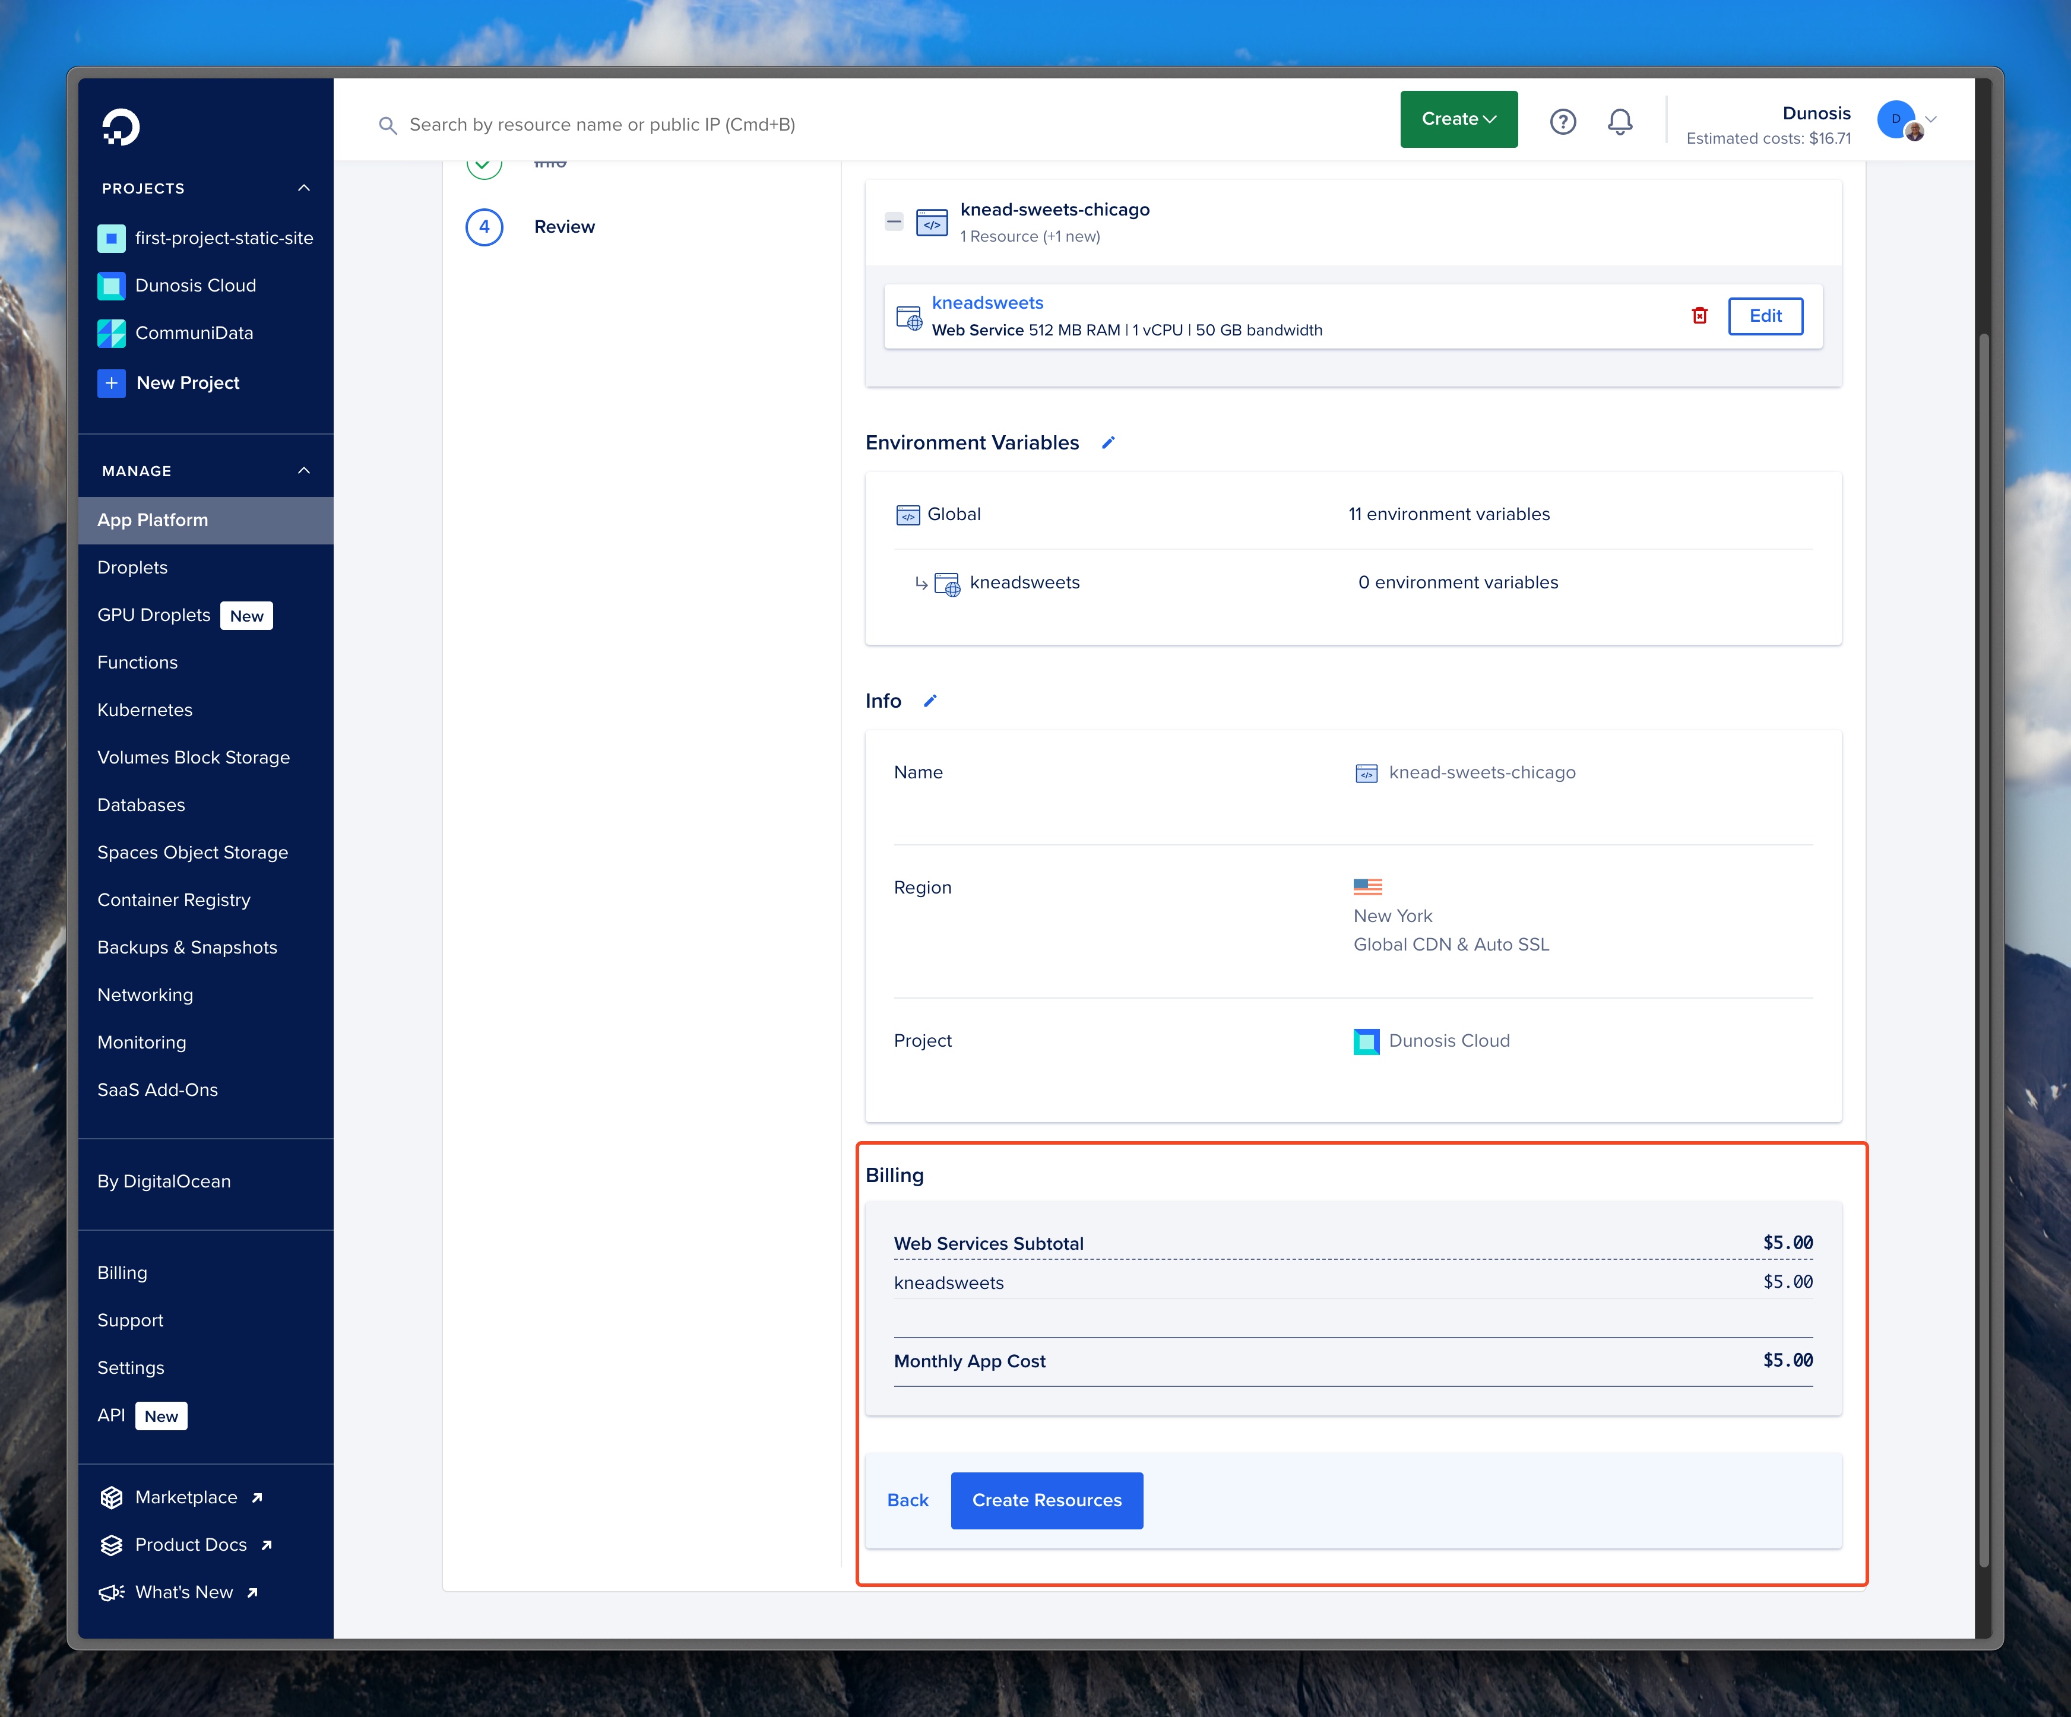2071x1717 pixels.
Task: Collapse the knead-sweets-chicago resource group
Action: pos(894,222)
